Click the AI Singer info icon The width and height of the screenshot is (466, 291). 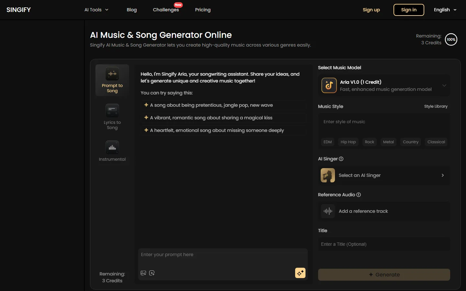[x=341, y=159]
